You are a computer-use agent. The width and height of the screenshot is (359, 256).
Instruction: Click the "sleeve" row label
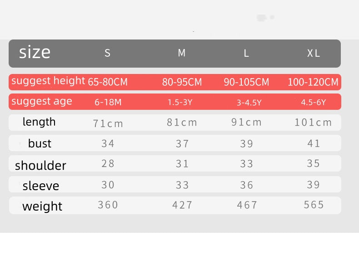[41, 186]
